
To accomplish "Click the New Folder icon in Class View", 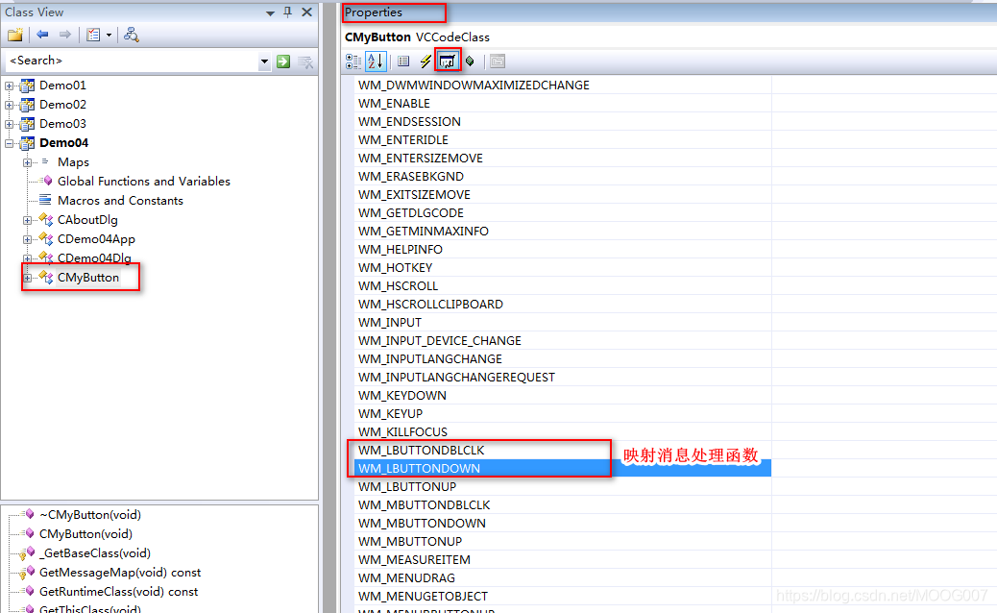I will (x=15, y=35).
